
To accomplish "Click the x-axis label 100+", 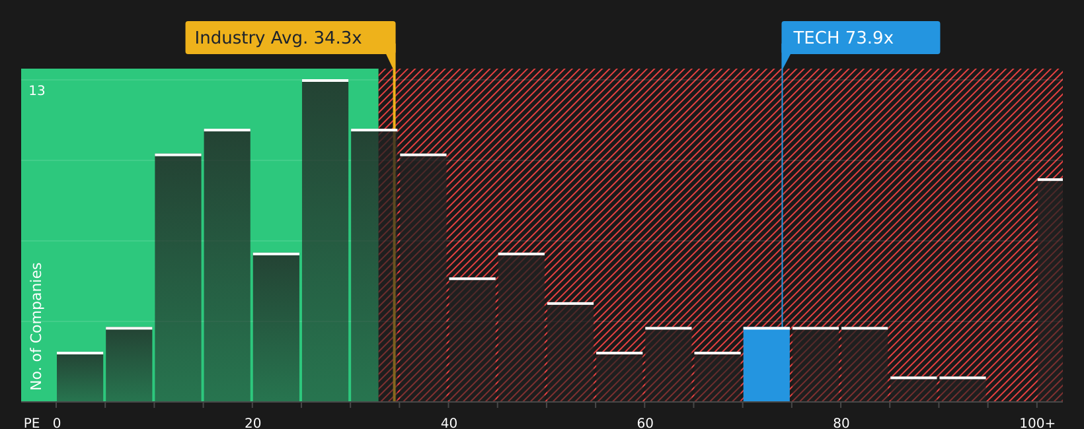I will coord(1037,422).
